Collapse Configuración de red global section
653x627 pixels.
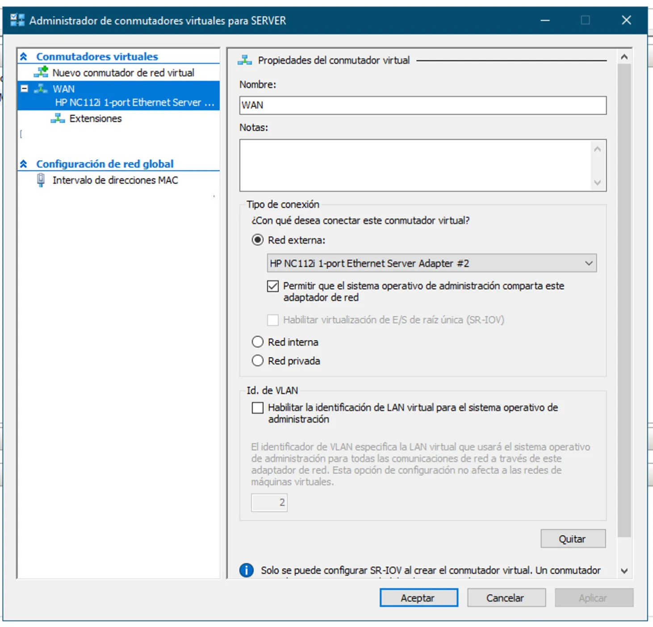tap(24, 164)
